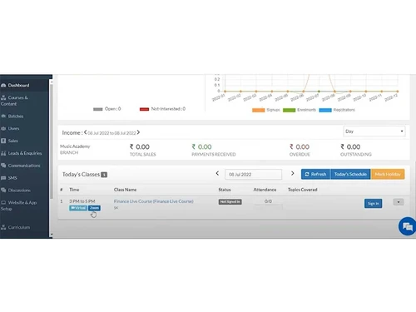Click the Communications sidebar icon
The width and height of the screenshot is (416, 312).
click(x=3, y=166)
